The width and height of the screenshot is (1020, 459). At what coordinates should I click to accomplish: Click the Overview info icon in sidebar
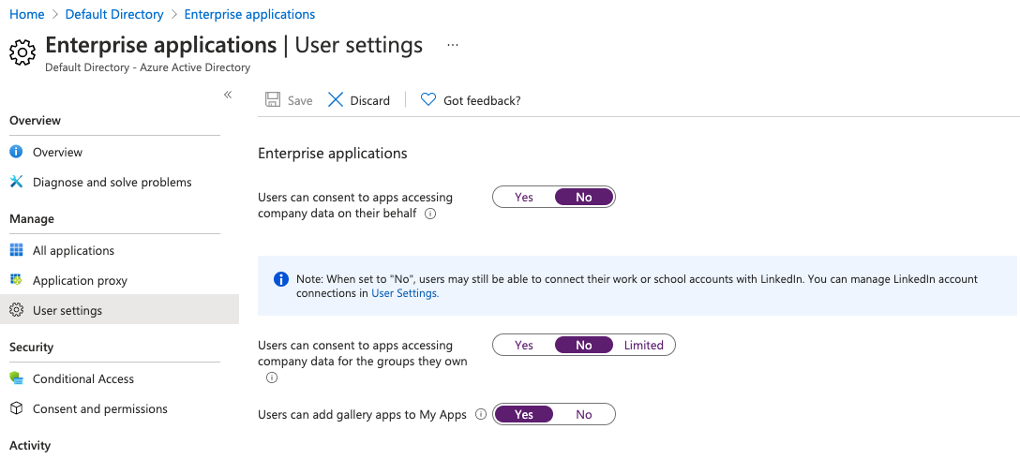pyautogui.click(x=16, y=152)
